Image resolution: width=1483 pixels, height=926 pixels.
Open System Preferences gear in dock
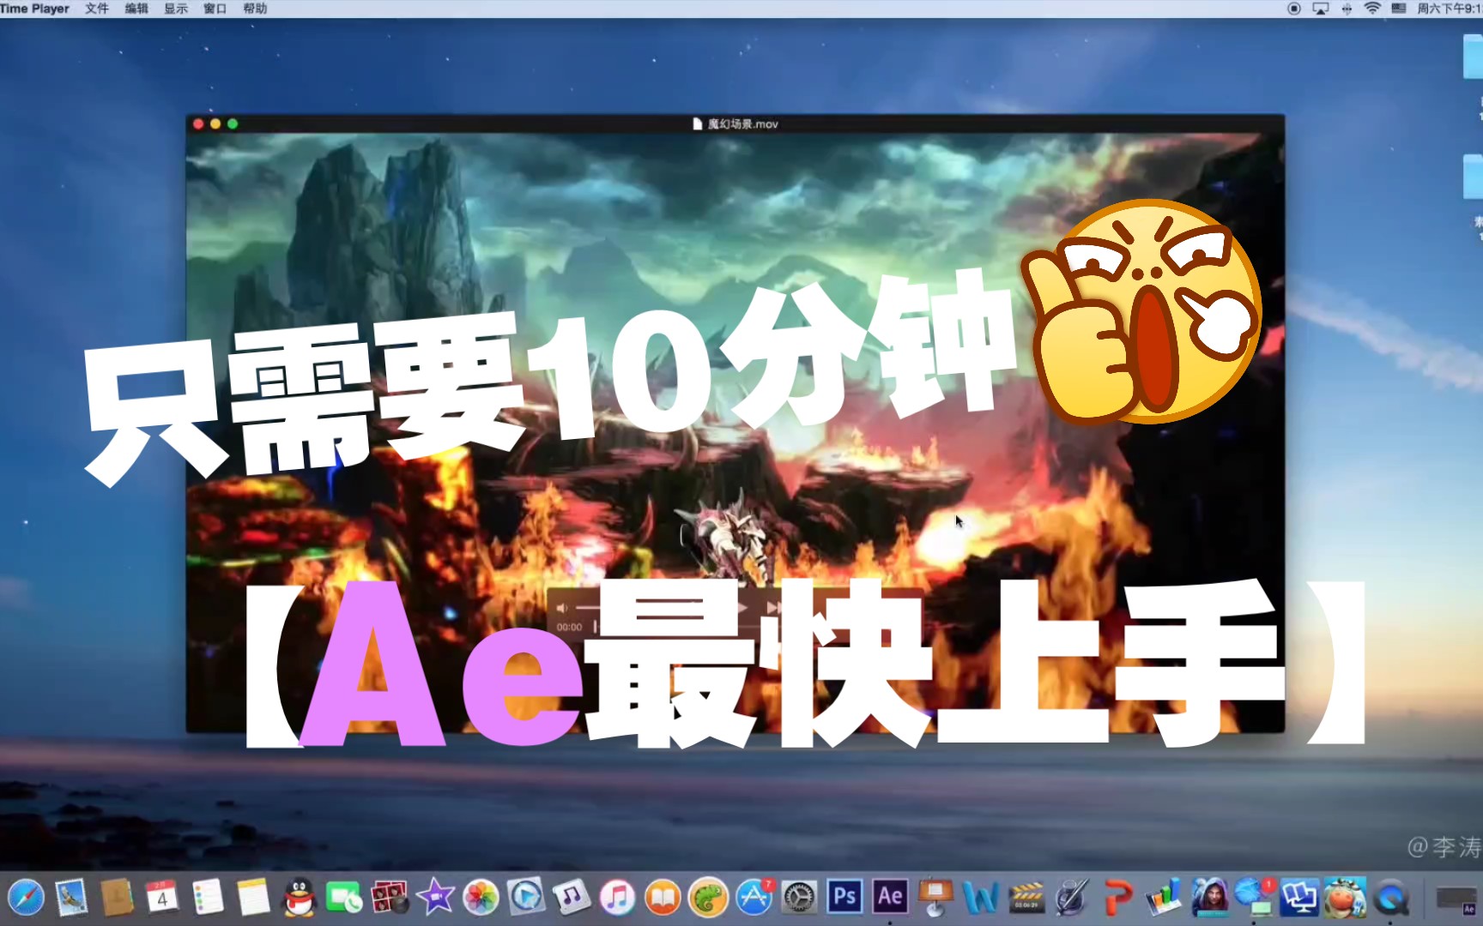coord(800,898)
